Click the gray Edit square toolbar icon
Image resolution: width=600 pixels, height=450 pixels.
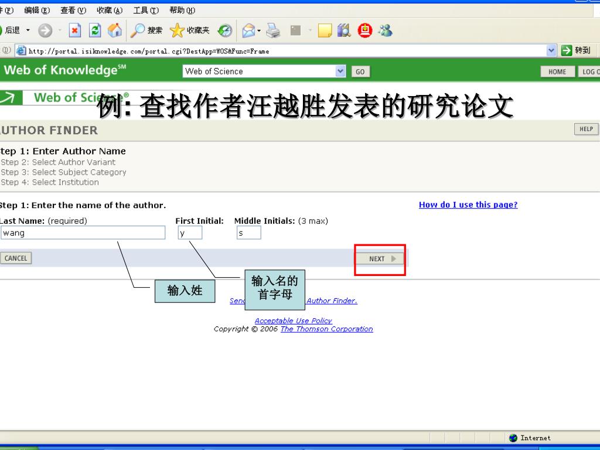click(x=295, y=30)
